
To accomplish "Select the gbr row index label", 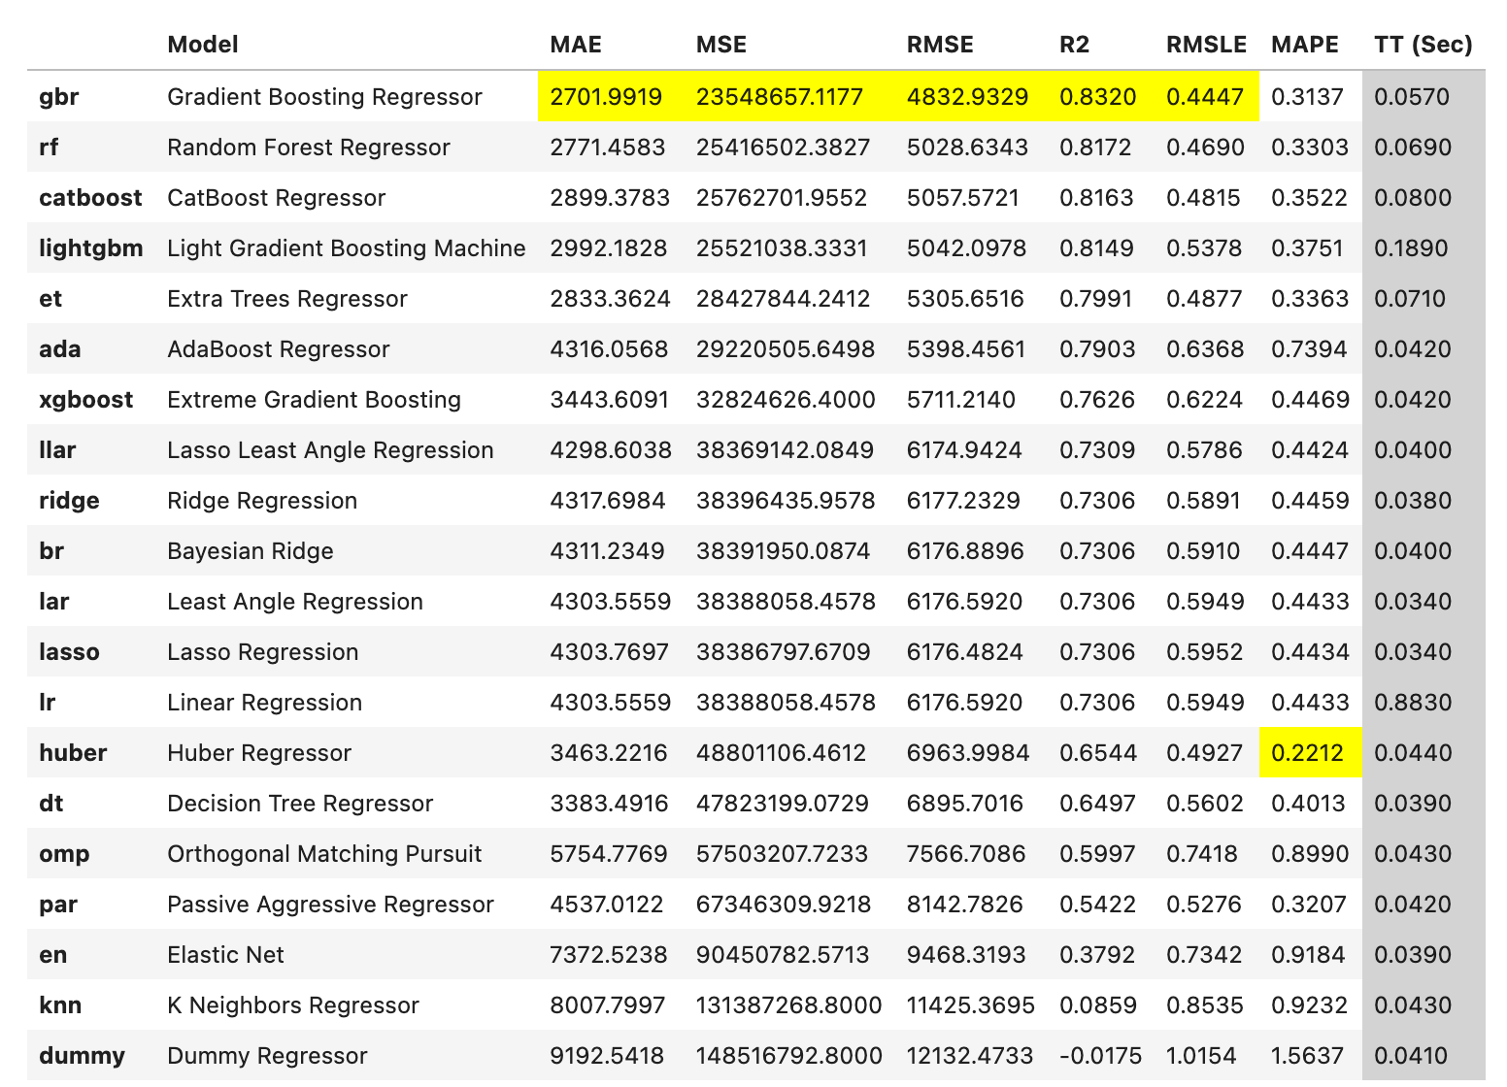I will tap(59, 97).
